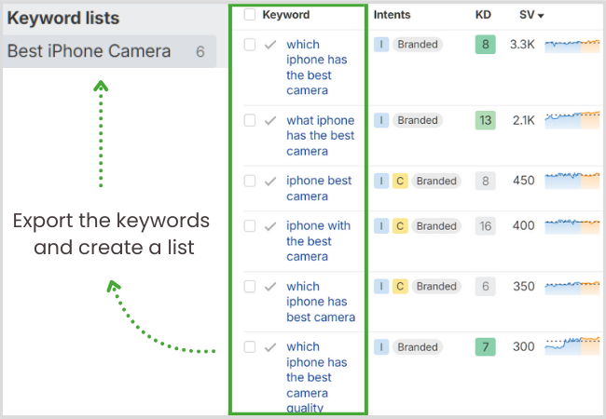Click the I intent badge in the 300 row
Screen dimensions: 606x419
381,347
